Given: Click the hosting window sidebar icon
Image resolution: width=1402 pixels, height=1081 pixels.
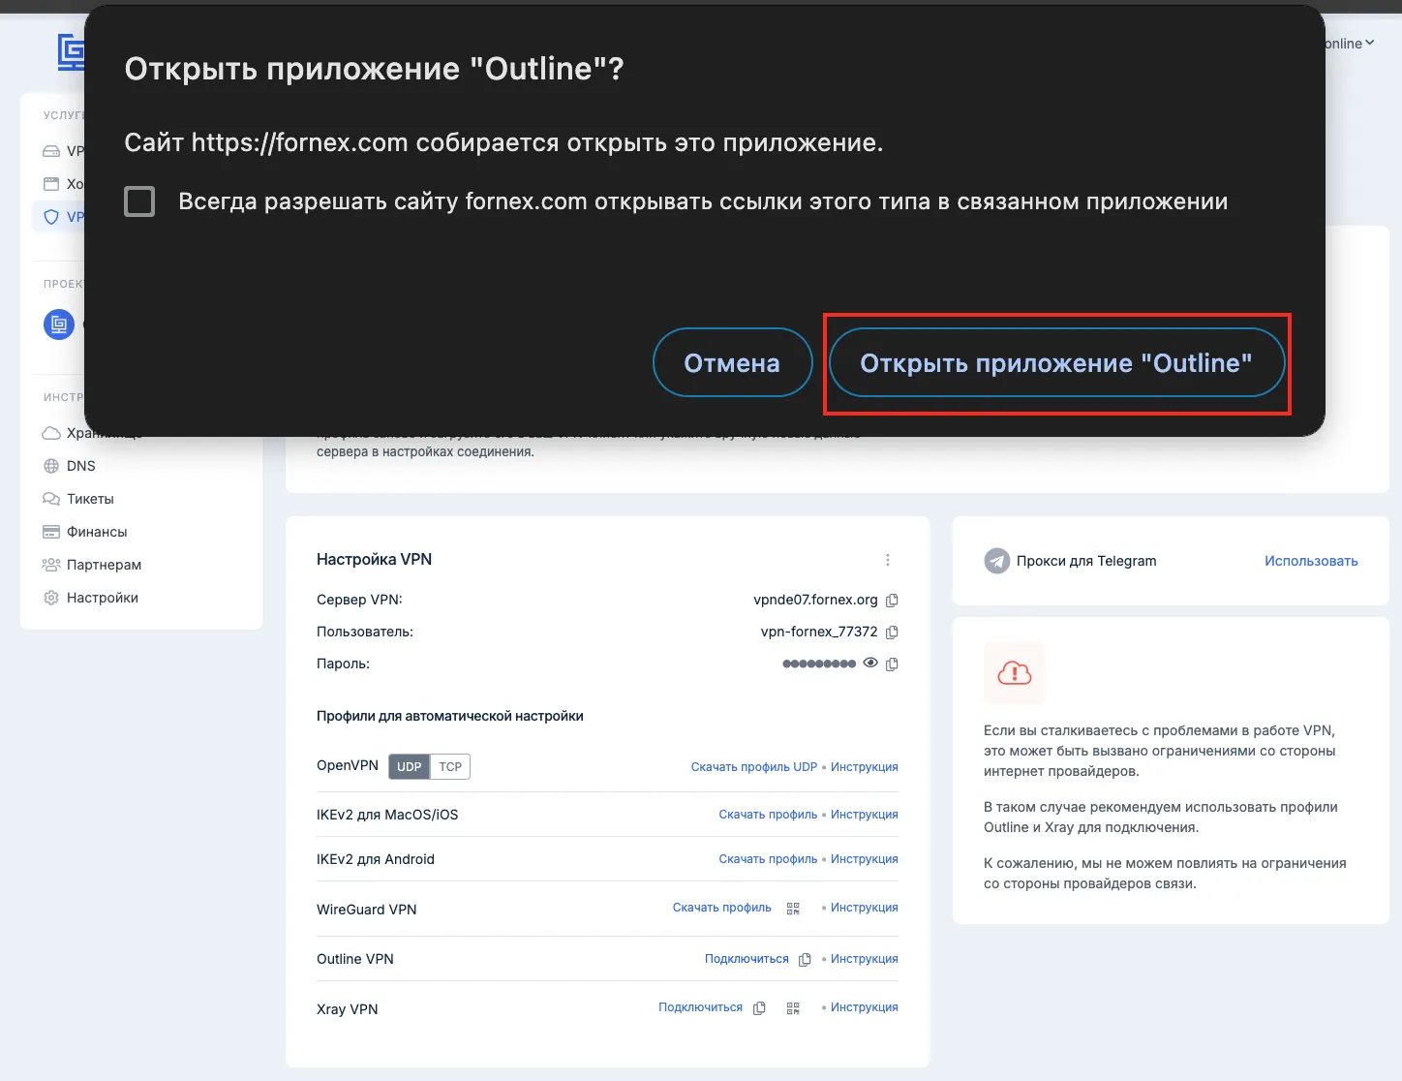Looking at the screenshot, I should click(51, 184).
